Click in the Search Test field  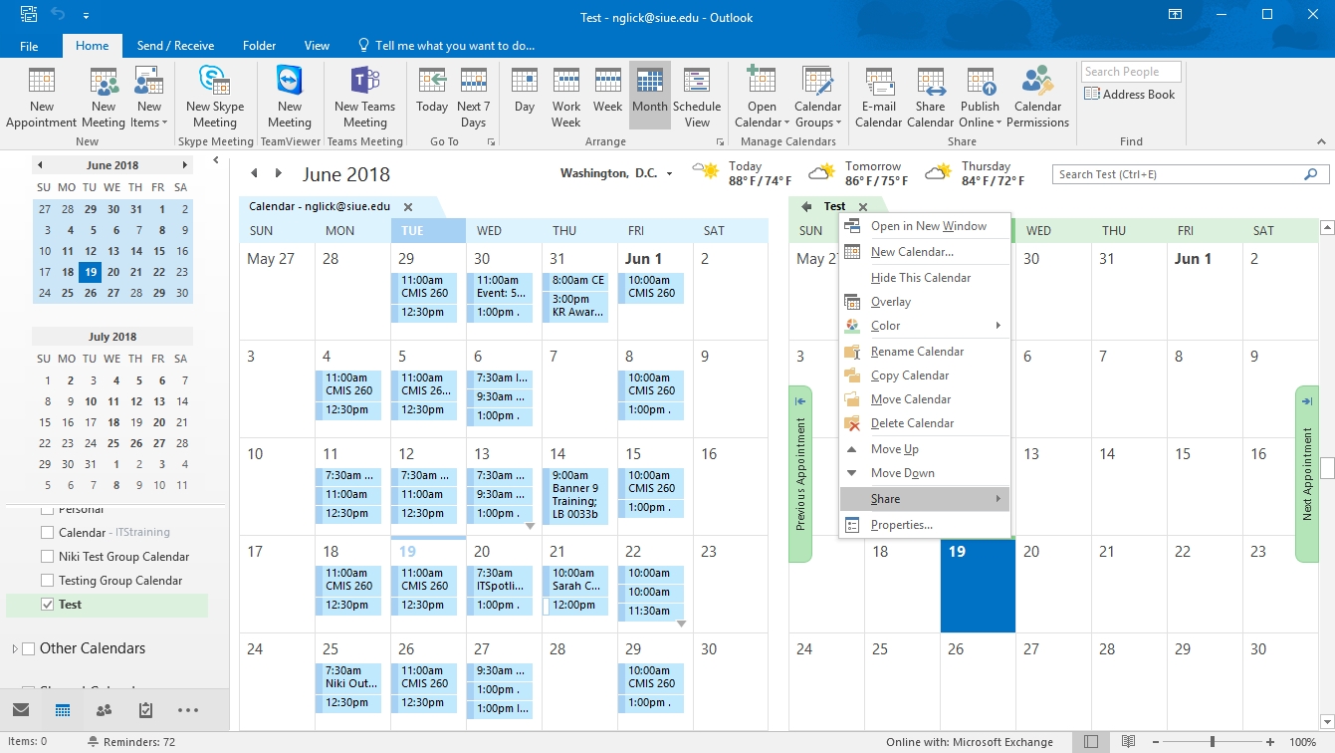(x=1179, y=174)
